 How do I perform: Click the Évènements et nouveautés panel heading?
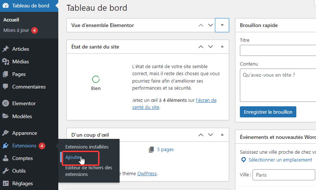278,137
